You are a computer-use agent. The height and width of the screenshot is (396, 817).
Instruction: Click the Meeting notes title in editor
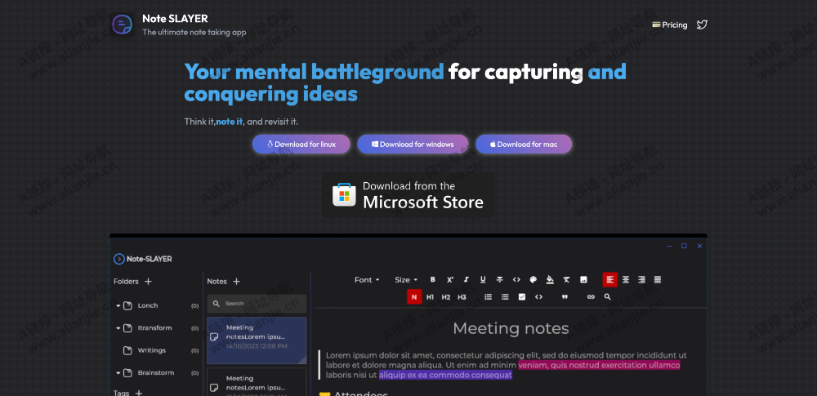(x=511, y=328)
